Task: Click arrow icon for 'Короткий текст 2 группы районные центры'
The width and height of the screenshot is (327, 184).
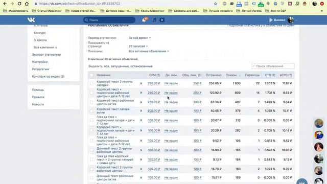Action: tap(141, 169)
